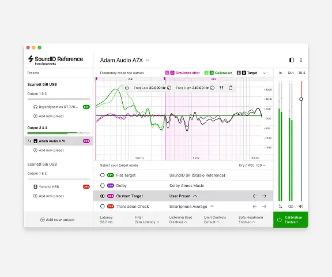Mute output with the speaker icon
Viewport: 332px width, 277px height.
301,206
